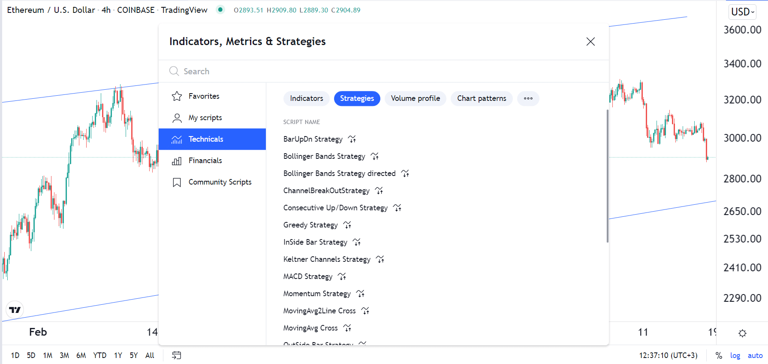
Task: Switch to the Volume profile tab
Action: tap(416, 98)
